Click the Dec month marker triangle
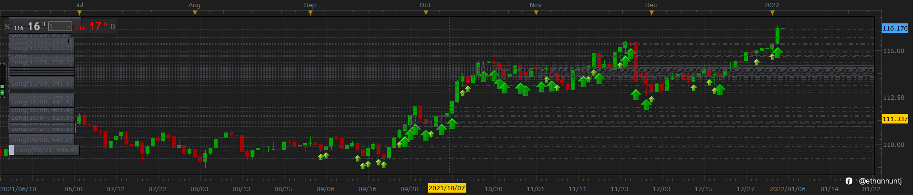Screen dimensions: 913x195 651,13
